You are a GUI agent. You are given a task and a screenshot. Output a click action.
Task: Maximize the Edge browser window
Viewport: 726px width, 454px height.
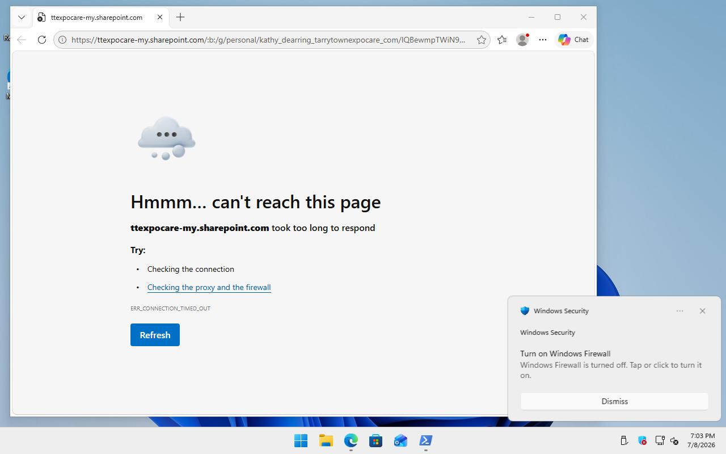pos(558,17)
